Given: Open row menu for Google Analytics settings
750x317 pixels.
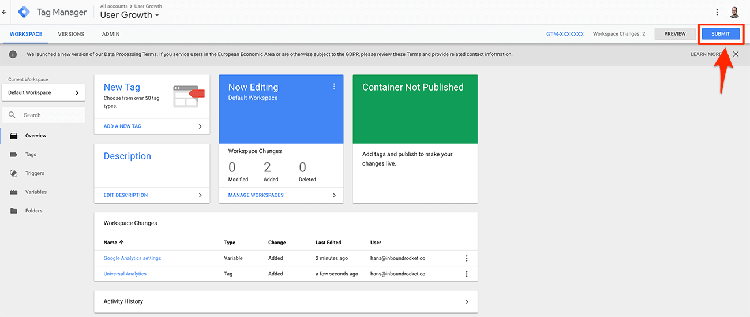Looking at the screenshot, I should click(x=467, y=258).
